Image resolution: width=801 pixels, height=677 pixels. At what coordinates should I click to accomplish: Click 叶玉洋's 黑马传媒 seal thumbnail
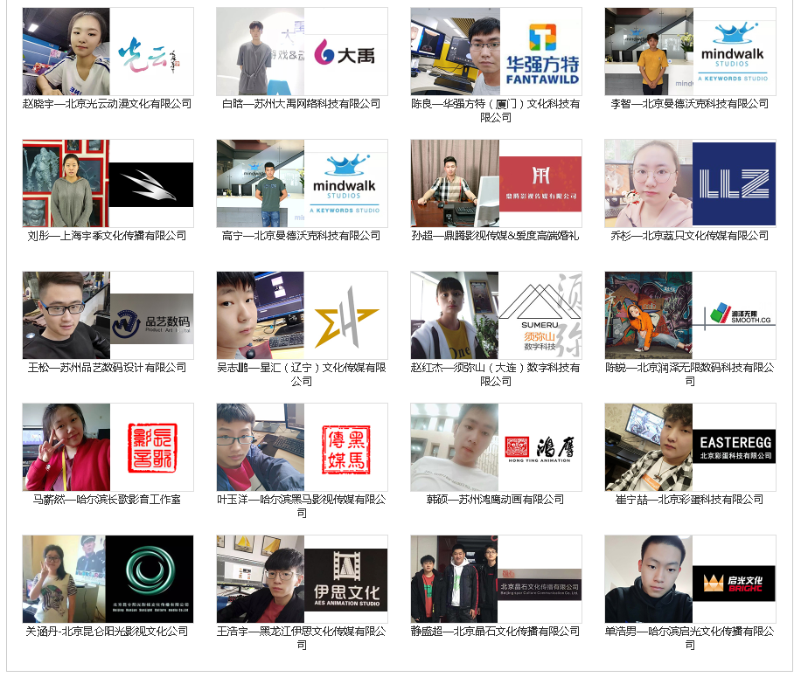pos(302,447)
